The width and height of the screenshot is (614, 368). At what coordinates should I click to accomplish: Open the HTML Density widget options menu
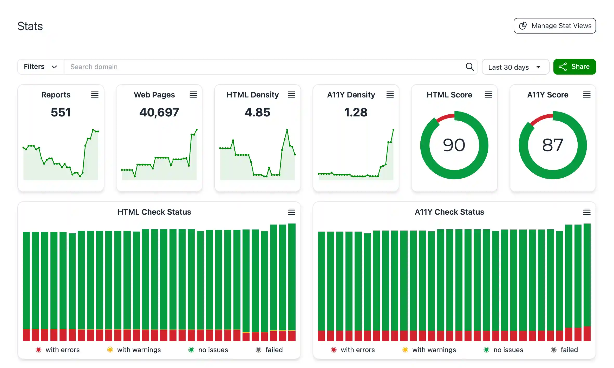pos(292,95)
